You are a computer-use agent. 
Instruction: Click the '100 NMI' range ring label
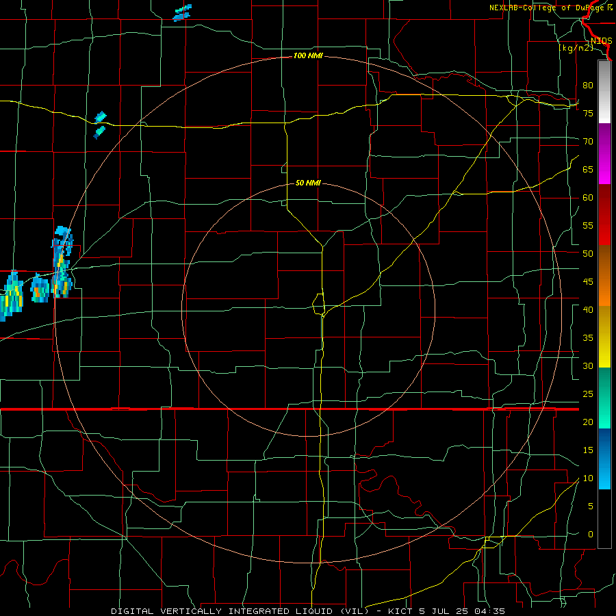(308, 56)
